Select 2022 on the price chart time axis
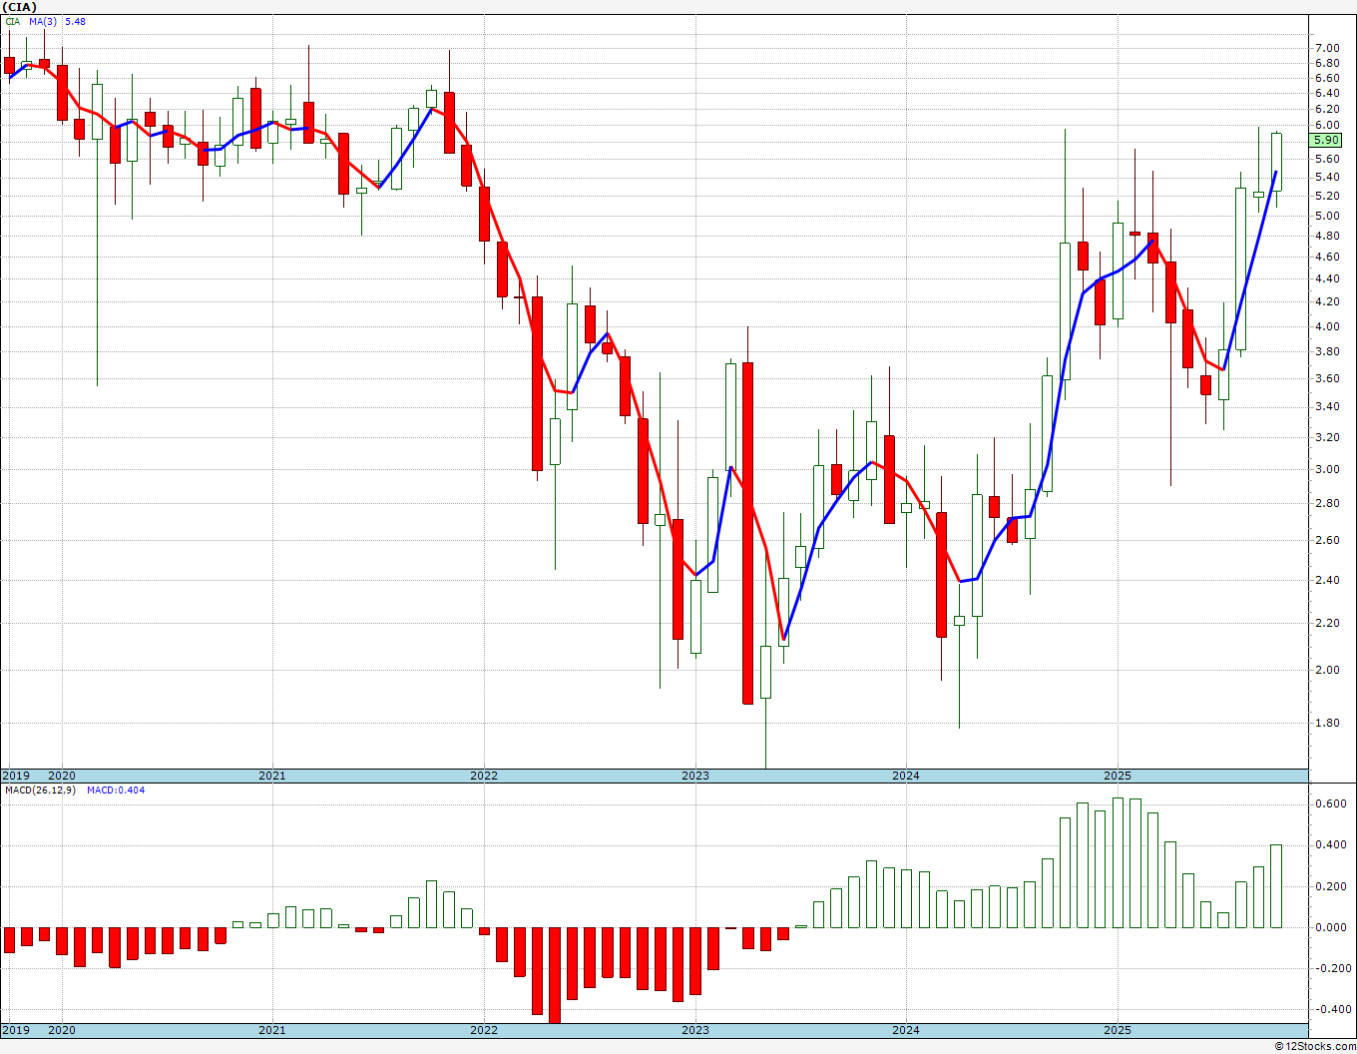The width and height of the screenshot is (1357, 1054). pos(484,776)
